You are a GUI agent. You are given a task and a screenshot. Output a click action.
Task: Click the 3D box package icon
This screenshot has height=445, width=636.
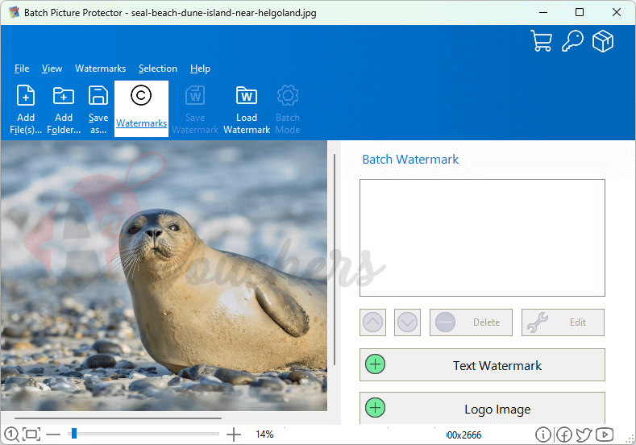click(x=603, y=41)
